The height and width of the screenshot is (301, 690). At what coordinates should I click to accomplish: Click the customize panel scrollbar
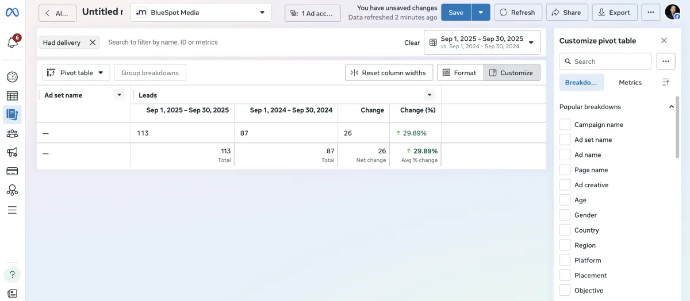(677, 127)
